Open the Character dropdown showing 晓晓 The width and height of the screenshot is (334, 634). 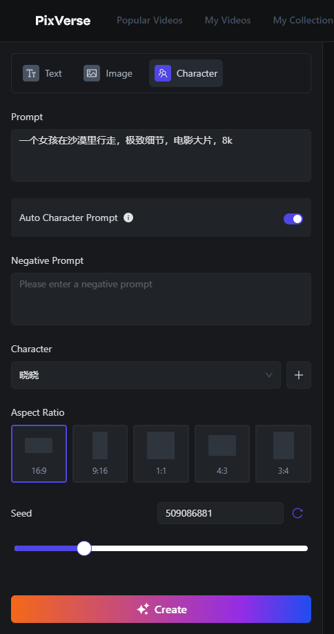pos(146,375)
